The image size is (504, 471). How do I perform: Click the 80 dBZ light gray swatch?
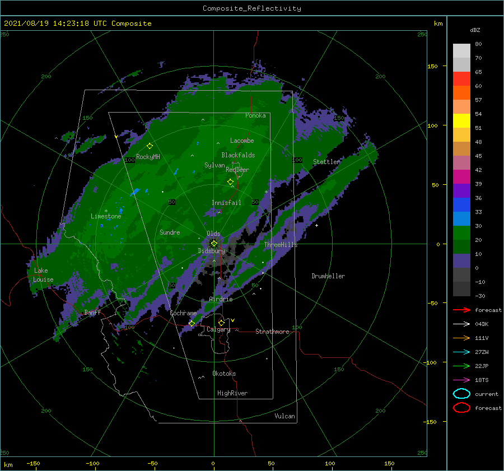(x=461, y=51)
